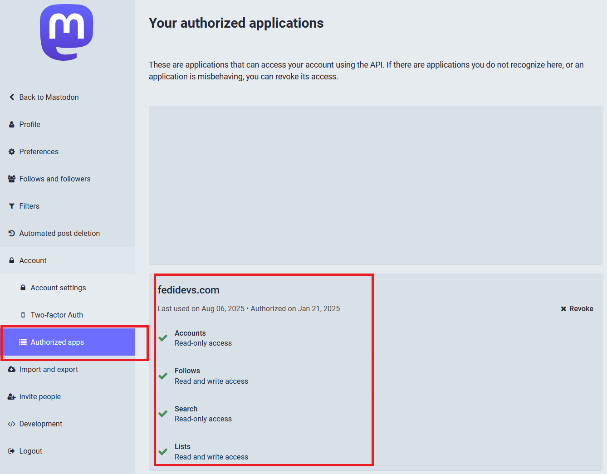Screen dimensions: 607x474
Task: Click the Development code brackets icon
Action: (x=12, y=424)
